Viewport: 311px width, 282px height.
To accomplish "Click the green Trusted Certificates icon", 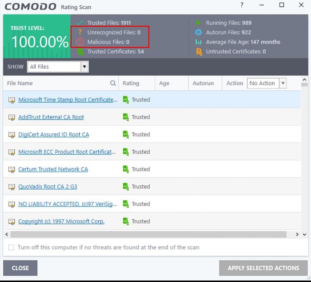I will tap(80, 51).
